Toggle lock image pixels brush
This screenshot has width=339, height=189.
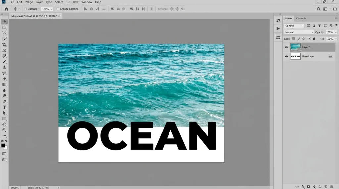click(x=299, y=39)
